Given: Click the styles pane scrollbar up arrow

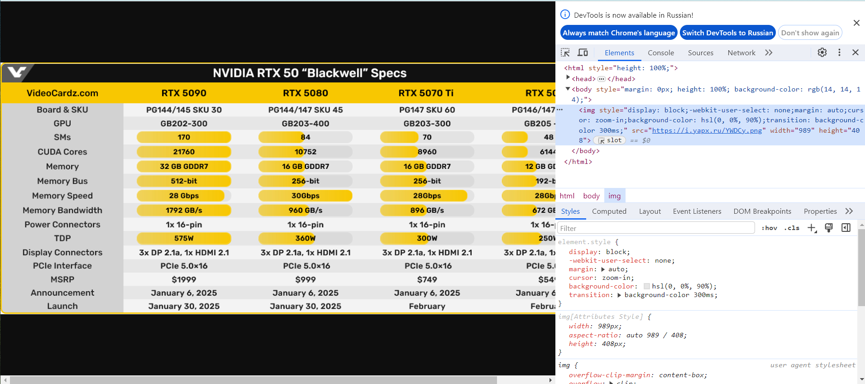Looking at the screenshot, I should 861,225.
